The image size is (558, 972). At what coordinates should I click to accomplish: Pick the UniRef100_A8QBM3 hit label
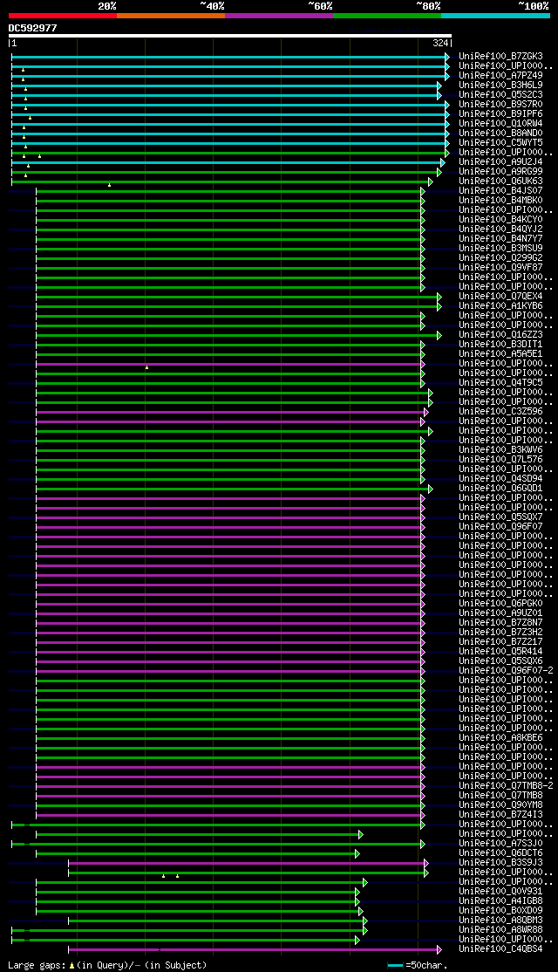point(501,921)
